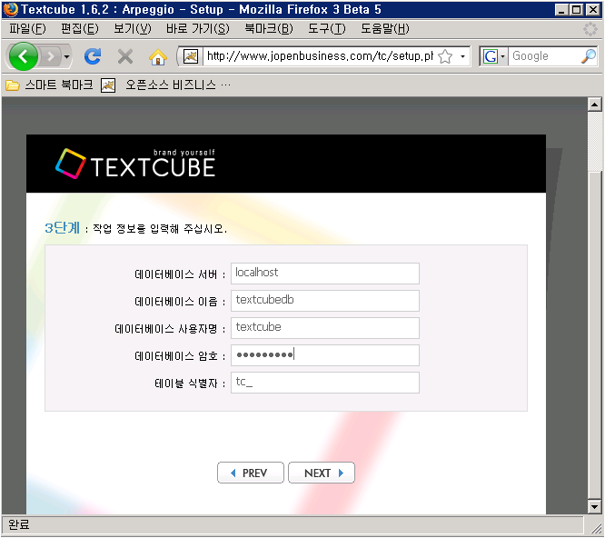This screenshot has width=605, height=538.
Task: Bookmark this page with the star icon
Action: 445,56
